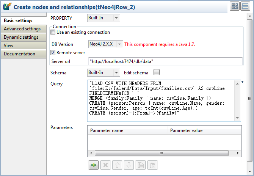This screenshot has height=176, width=254.
Task: Move parameter down with arrow button
Action: (129, 165)
